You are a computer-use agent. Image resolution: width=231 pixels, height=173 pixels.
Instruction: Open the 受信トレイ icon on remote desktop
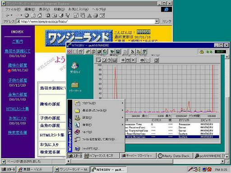pos(75,68)
